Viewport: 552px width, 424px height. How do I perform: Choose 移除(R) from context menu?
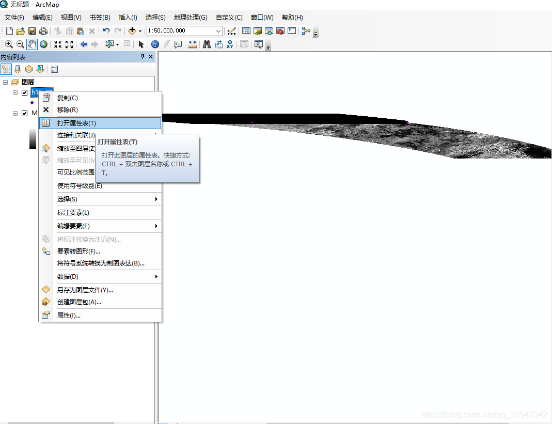pyautogui.click(x=100, y=110)
